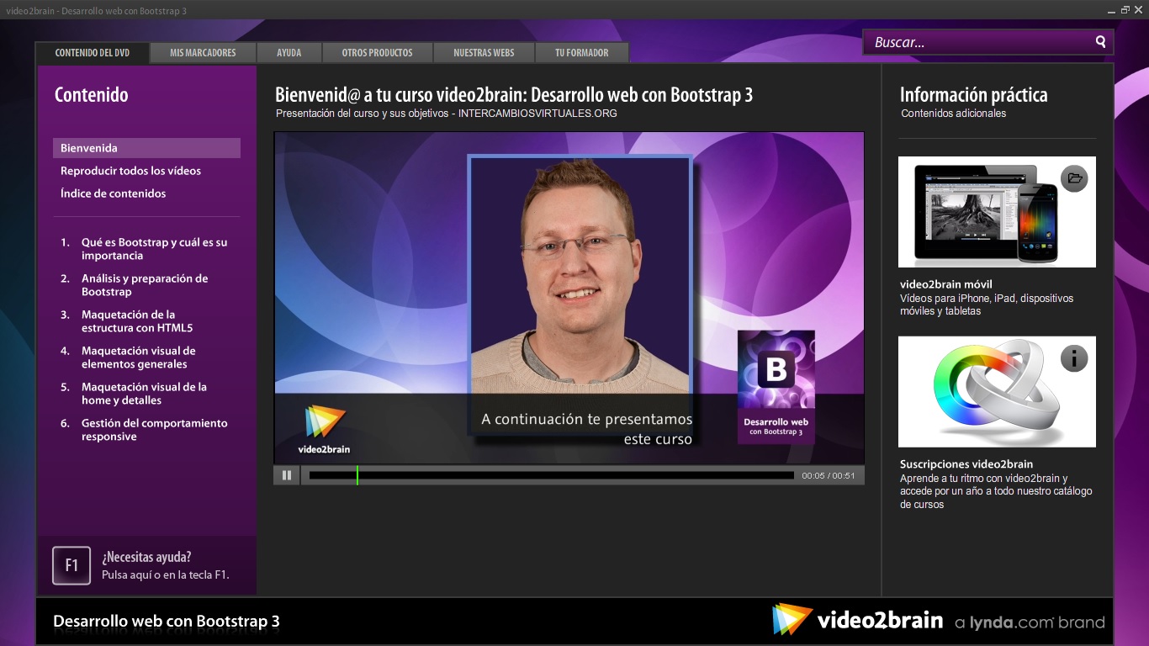The width and height of the screenshot is (1149, 646).
Task: Restore the application window size
Action: pyautogui.click(x=1125, y=10)
